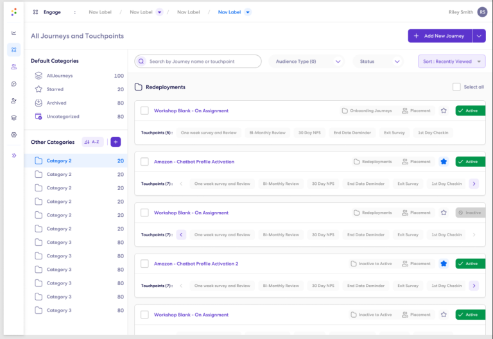Tick checkbox for inactive Workshop Blank journey

144,213
